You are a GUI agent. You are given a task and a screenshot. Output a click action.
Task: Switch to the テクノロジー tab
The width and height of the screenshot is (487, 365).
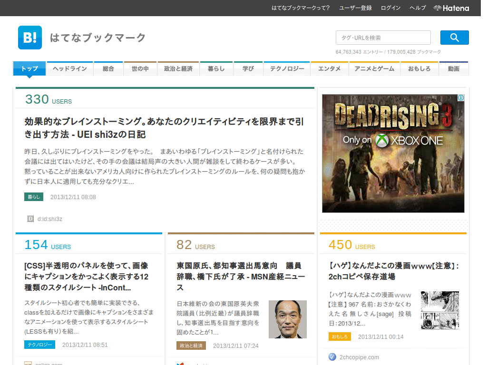[287, 68]
